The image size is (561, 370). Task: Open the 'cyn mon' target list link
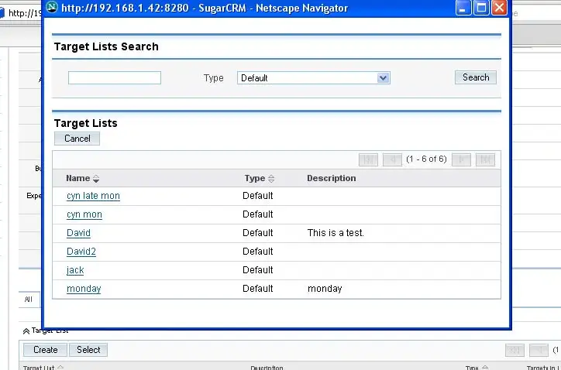(84, 214)
